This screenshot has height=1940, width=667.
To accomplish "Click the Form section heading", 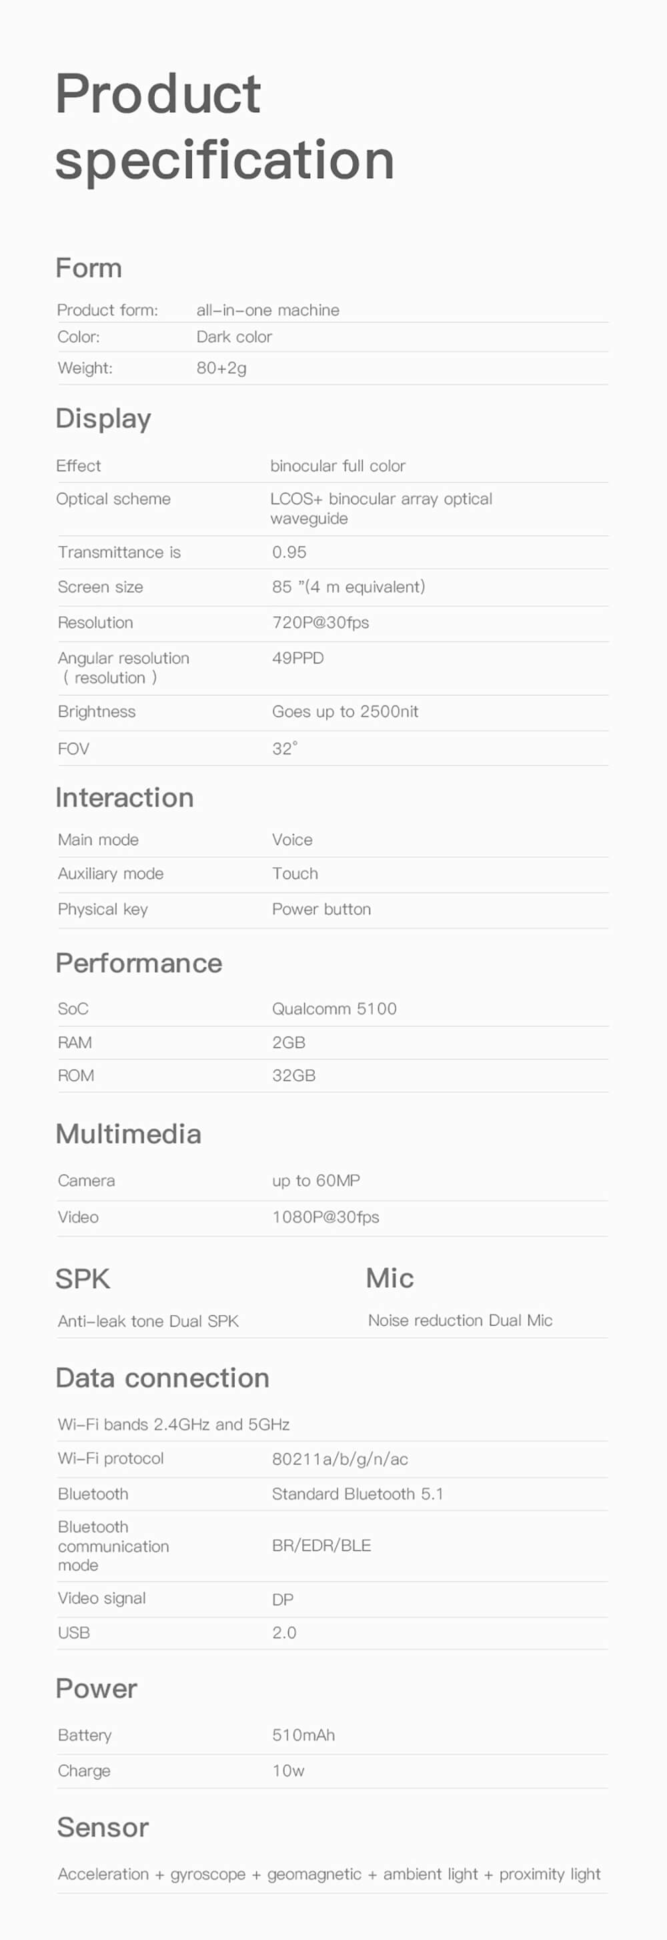I will click(89, 268).
